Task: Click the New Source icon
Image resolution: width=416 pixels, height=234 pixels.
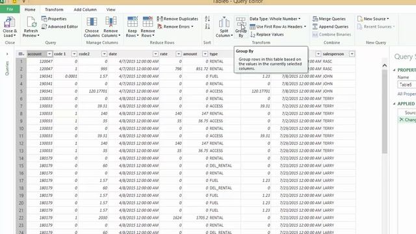Action: tap(360, 19)
